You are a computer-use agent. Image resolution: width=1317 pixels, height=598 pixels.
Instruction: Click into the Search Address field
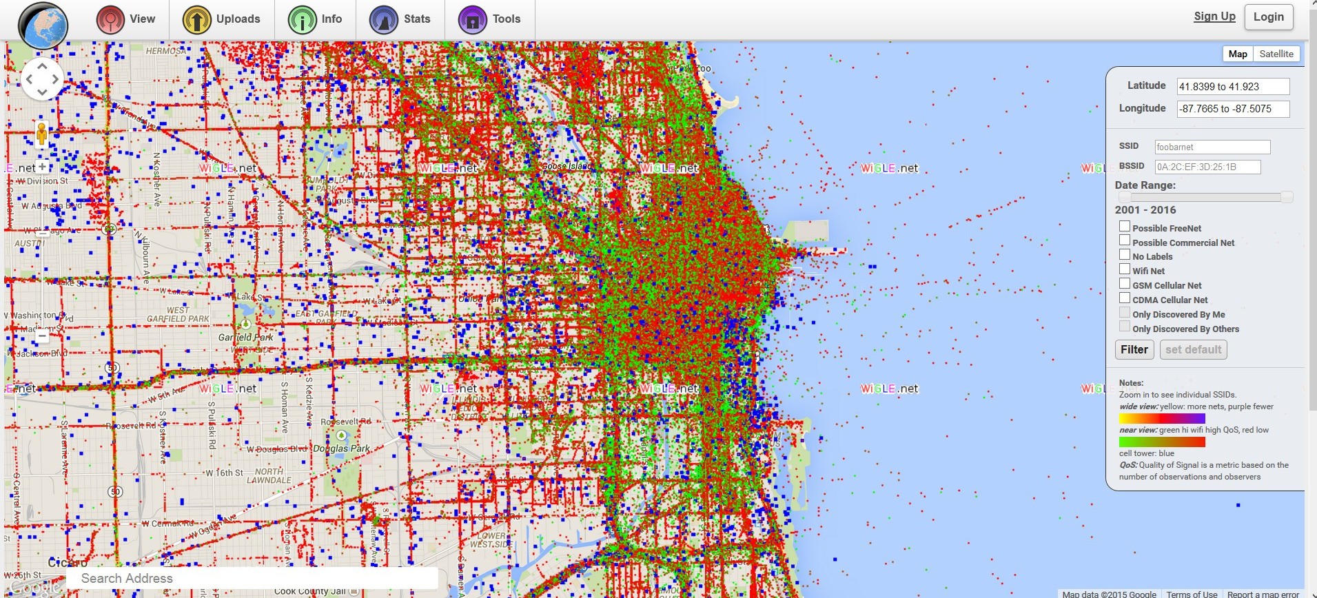[252, 579]
